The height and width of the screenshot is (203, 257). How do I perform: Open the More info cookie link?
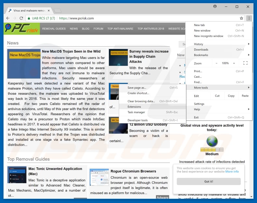click(x=232, y=172)
